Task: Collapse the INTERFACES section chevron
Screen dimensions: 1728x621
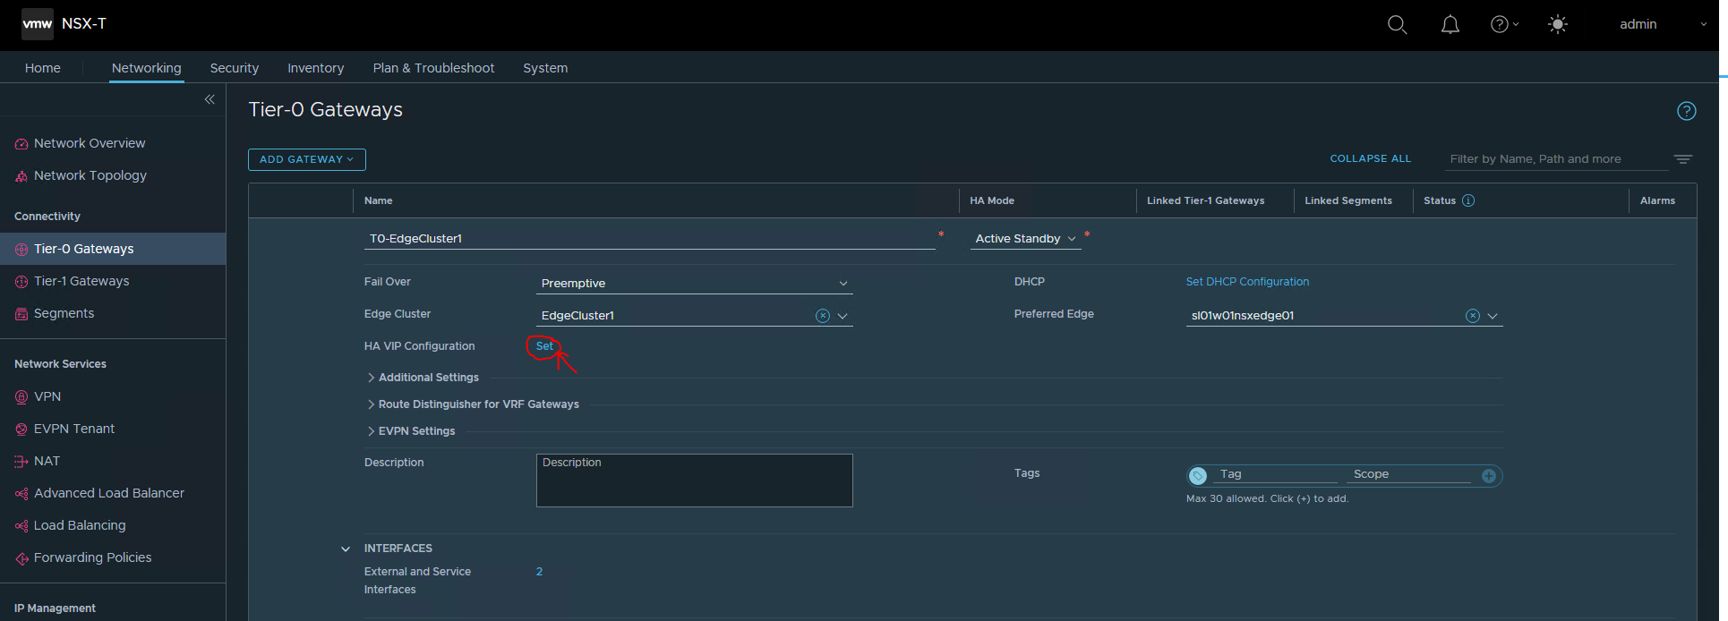Action: pos(346,549)
